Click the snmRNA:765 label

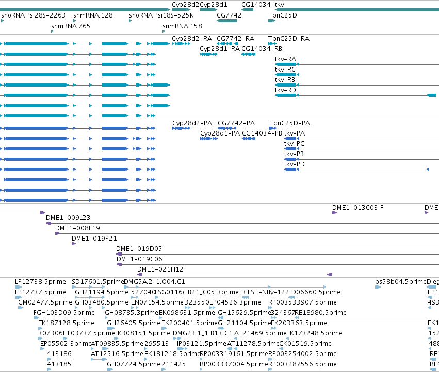pos(71,26)
